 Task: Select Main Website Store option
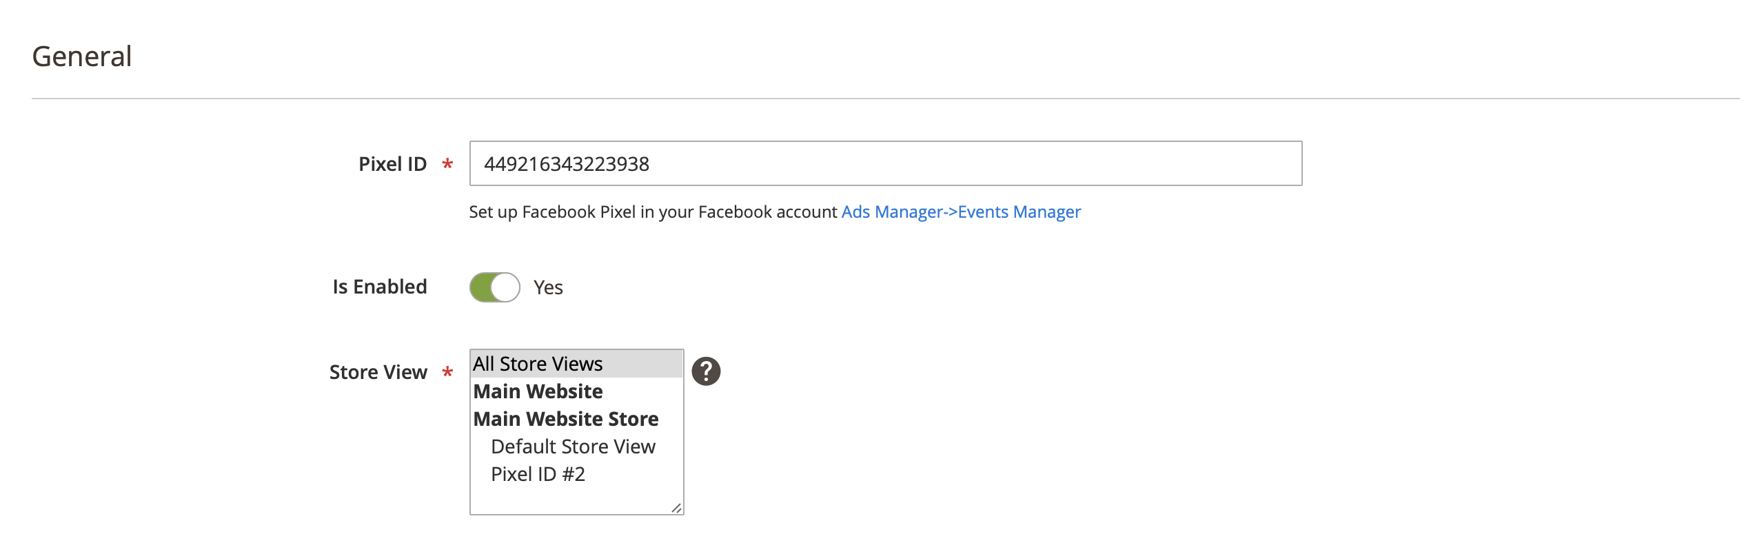point(576,419)
